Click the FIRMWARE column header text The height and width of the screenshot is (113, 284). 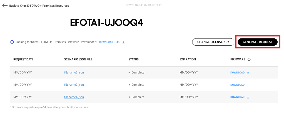click(x=238, y=60)
